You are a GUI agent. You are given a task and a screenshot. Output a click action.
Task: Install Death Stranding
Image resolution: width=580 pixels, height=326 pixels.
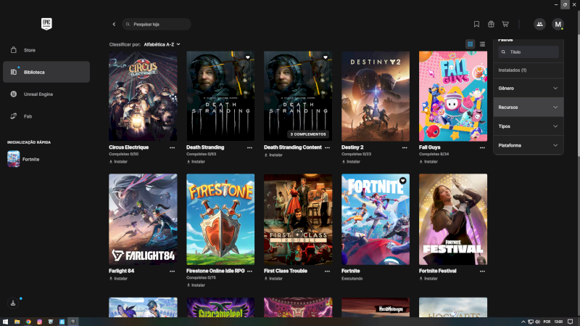(196, 161)
